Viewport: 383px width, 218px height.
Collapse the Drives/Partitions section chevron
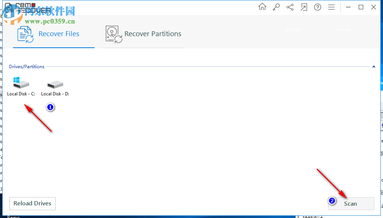pos(374,67)
